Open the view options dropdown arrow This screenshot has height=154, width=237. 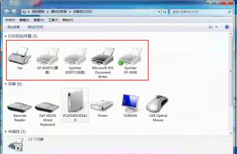(x=216, y=27)
